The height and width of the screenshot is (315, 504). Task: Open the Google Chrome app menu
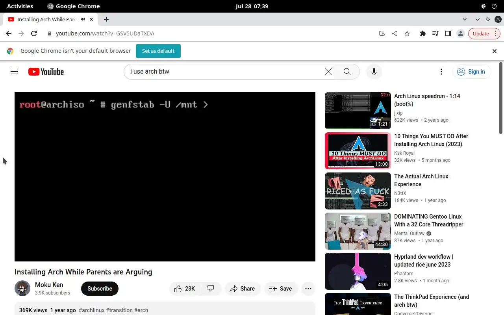tap(74, 6)
